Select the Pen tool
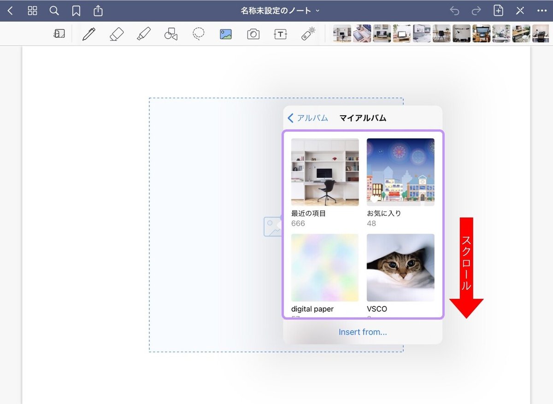553x404 pixels. pos(89,34)
